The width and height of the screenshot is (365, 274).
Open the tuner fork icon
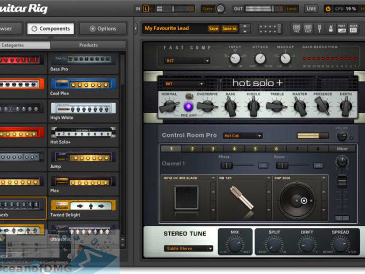coord(319,29)
